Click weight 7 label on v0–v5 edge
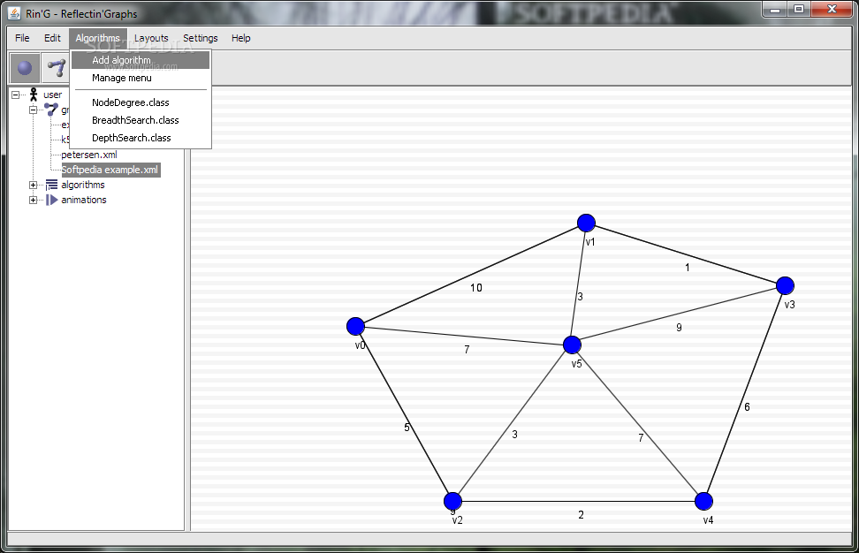Image resolution: width=859 pixels, height=553 pixels. pos(467,349)
